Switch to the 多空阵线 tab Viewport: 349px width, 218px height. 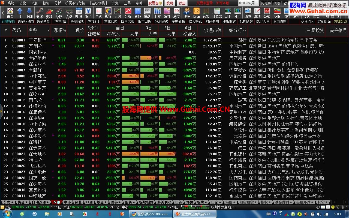[77, 21]
